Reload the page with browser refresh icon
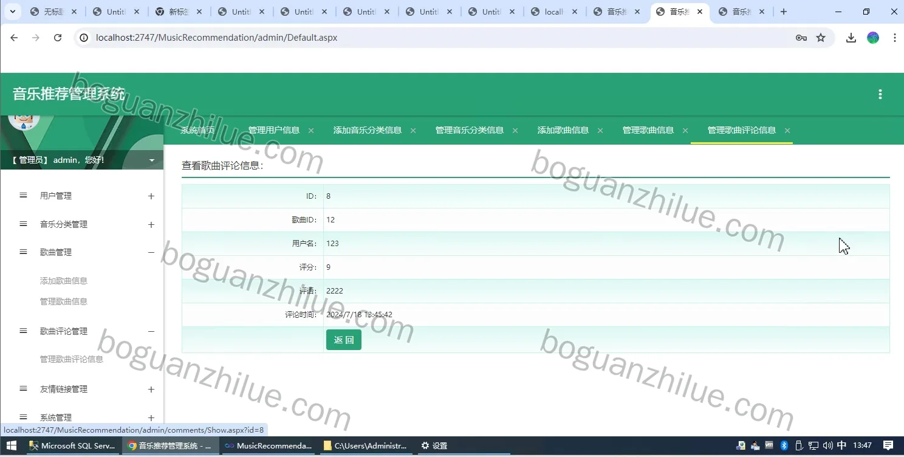 58,38
